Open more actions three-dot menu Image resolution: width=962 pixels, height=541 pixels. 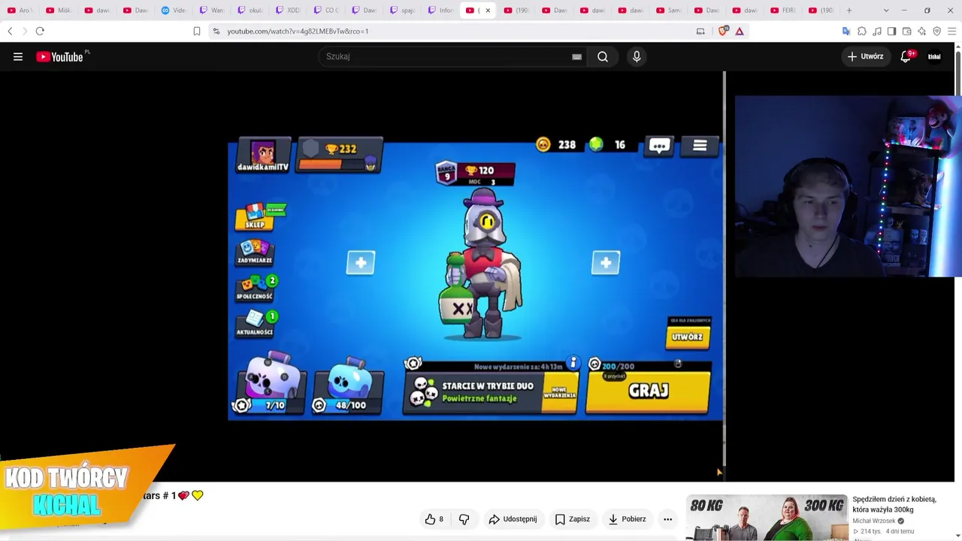click(x=667, y=519)
